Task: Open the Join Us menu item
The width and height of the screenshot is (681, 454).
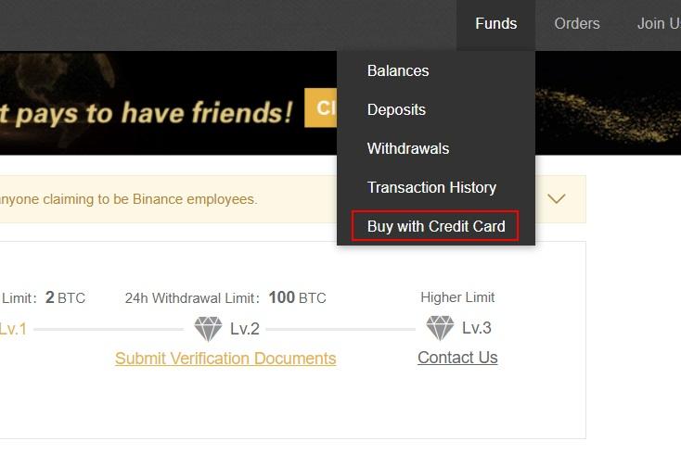Action: pyautogui.click(x=659, y=23)
